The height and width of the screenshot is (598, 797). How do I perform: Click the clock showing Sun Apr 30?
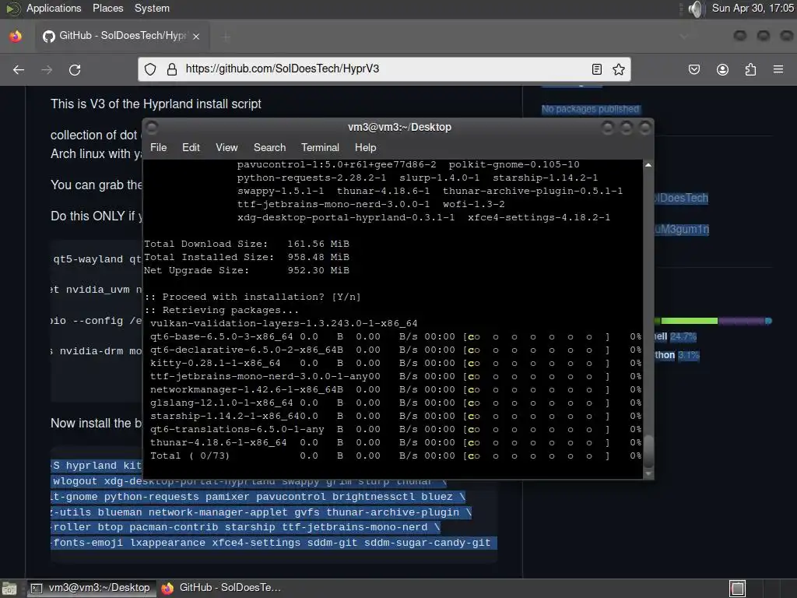[753, 8]
